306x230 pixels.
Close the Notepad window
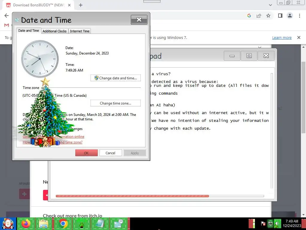tap(266, 56)
